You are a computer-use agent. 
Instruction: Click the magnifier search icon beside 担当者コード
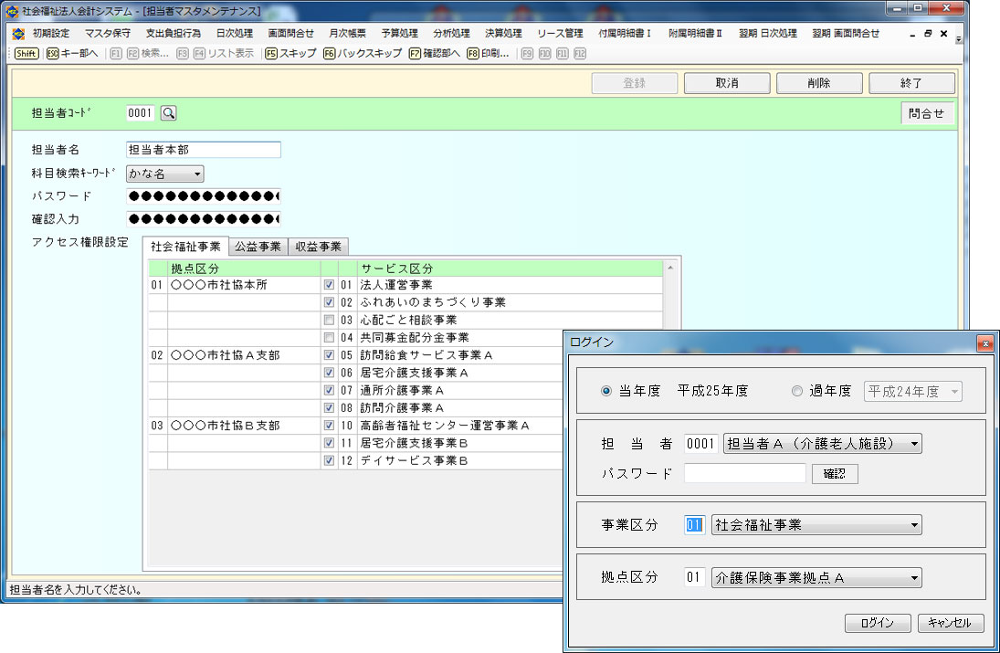pos(169,113)
